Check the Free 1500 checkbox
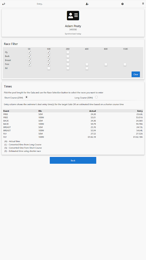This screenshot has width=146, height=260. click(125, 64)
